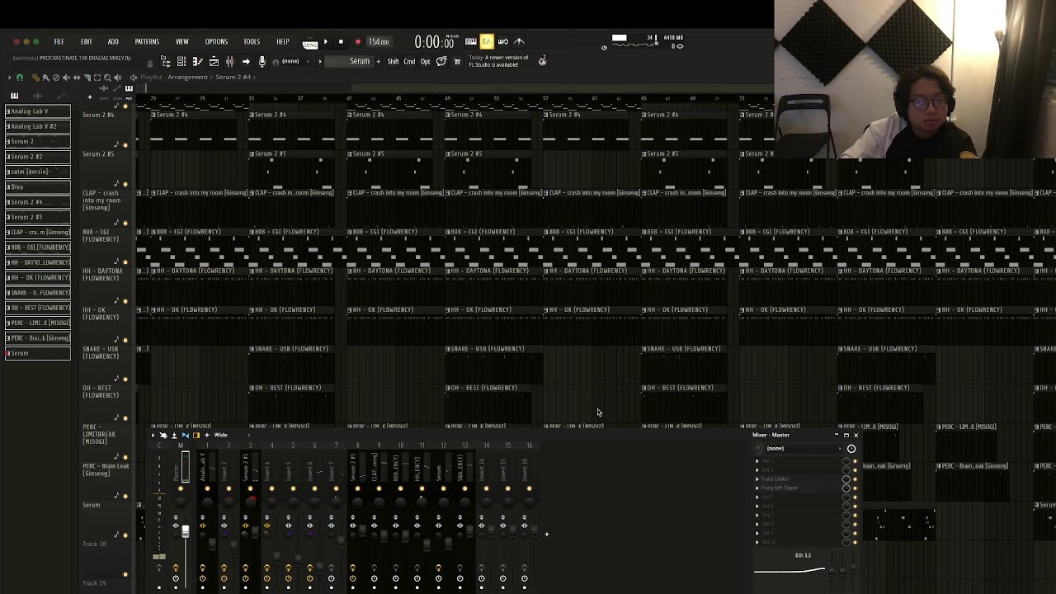Open the Serum pattern selector dropdown
The image size is (1056, 594).
[347, 61]
